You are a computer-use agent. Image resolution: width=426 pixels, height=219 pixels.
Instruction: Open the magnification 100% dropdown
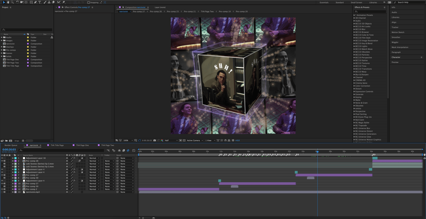[x=128, y=140]
